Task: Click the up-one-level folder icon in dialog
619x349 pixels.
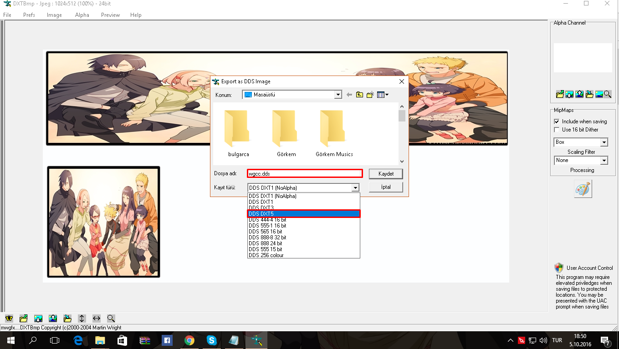Action: pos(360,95)
